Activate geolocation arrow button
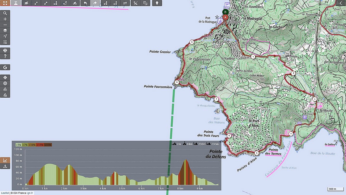Viewport: 346px width, 195px height. (x=5, y=36)
